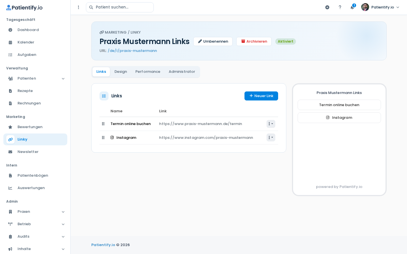Click the drag handle for Instagram row

click(103, 138)
